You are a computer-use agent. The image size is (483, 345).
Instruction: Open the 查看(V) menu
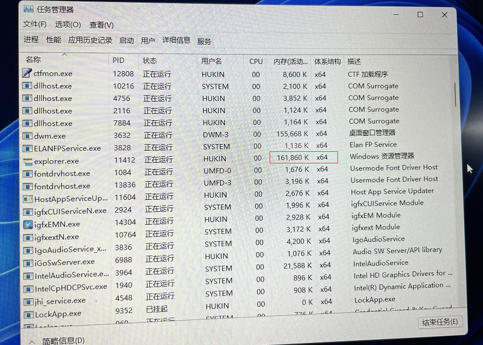[101, 25]
